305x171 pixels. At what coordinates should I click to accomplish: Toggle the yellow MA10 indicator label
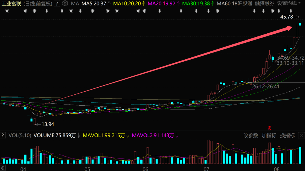click(x=127, y=4)
